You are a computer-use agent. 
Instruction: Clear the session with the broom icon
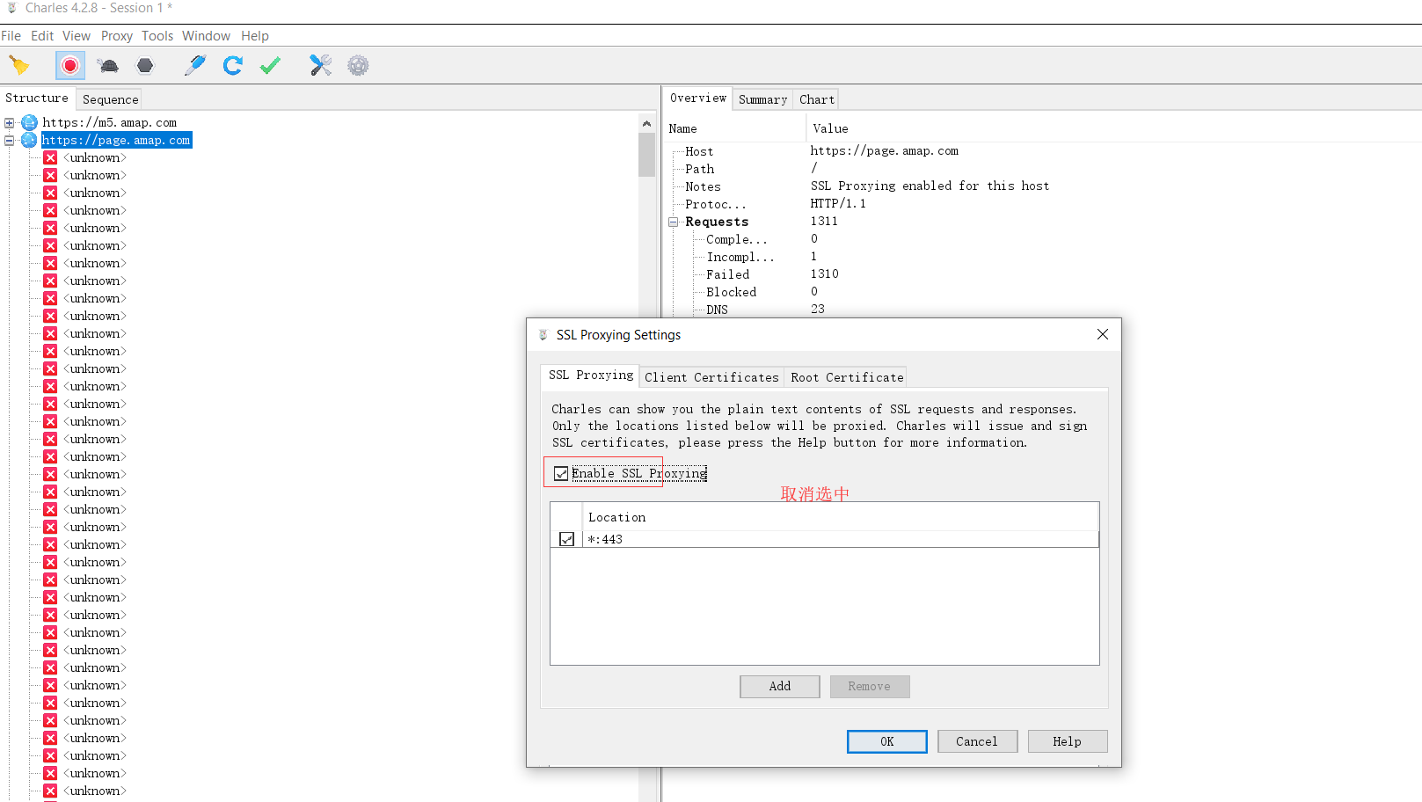[19, 66]
